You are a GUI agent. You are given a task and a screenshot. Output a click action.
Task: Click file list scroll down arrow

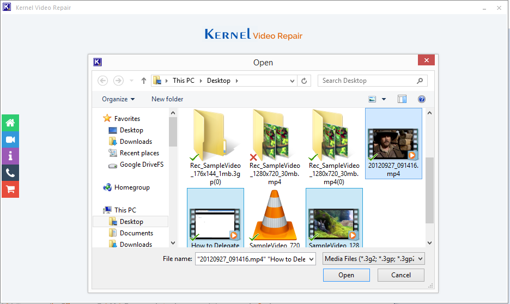(430, 243)
